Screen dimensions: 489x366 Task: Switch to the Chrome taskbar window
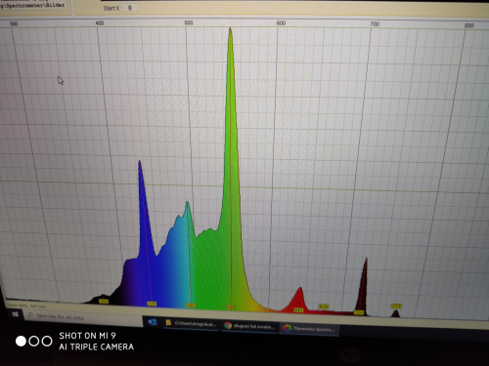point(249,326)
